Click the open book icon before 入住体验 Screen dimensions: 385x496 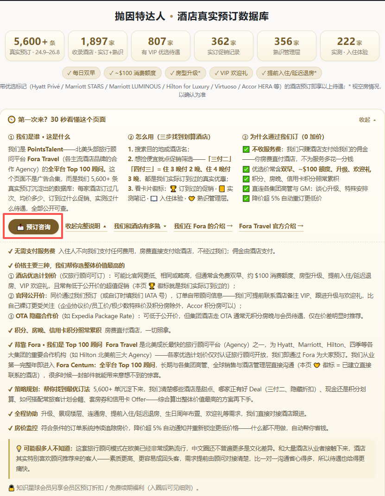tap(154, 199)
